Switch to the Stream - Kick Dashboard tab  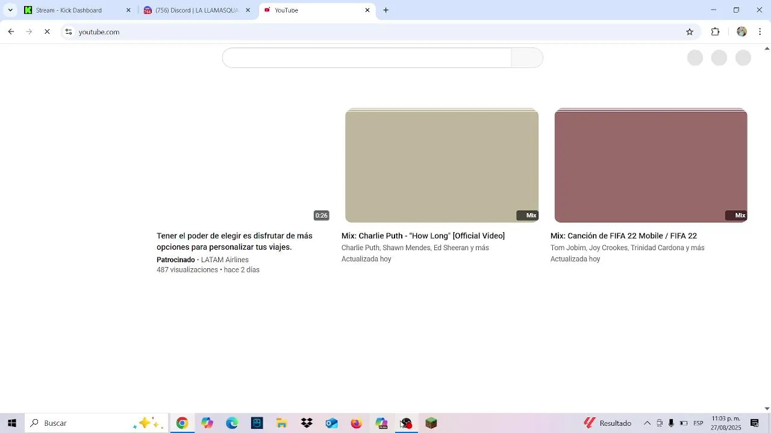(x=77, y=10)
